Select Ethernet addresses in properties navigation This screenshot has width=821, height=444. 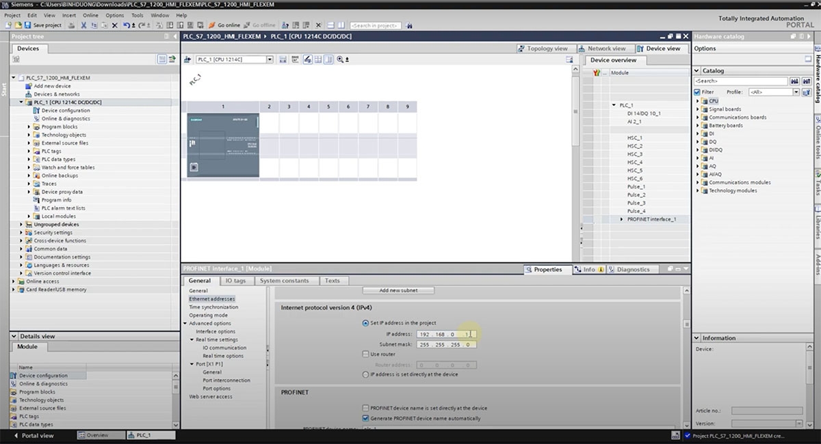point(212,299)
